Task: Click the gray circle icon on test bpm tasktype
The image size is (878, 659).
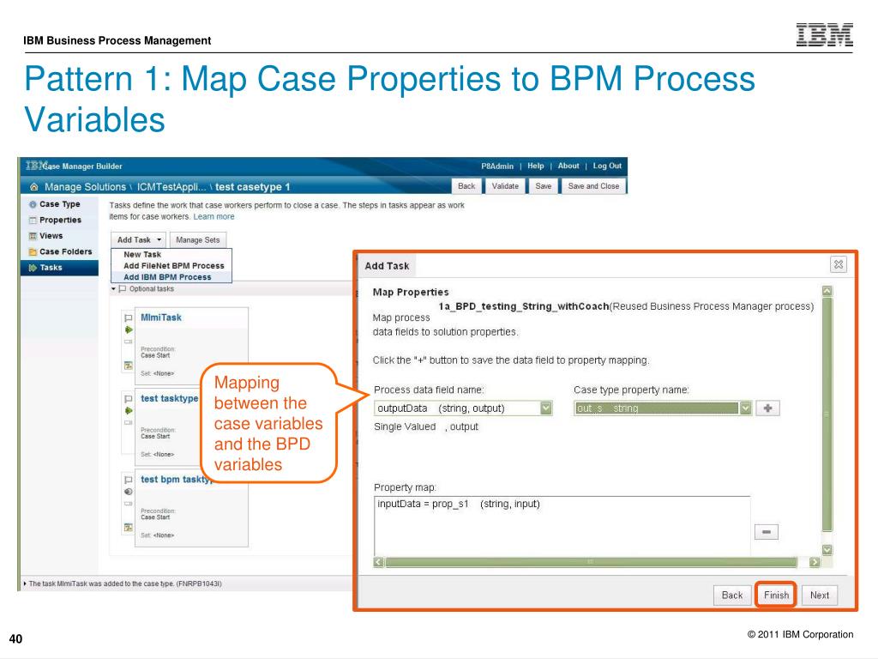Action: pyautogui.click(x=129, y=492)
